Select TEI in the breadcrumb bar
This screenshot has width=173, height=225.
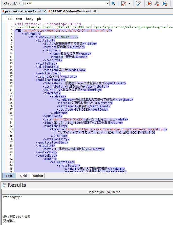point(10,19)
